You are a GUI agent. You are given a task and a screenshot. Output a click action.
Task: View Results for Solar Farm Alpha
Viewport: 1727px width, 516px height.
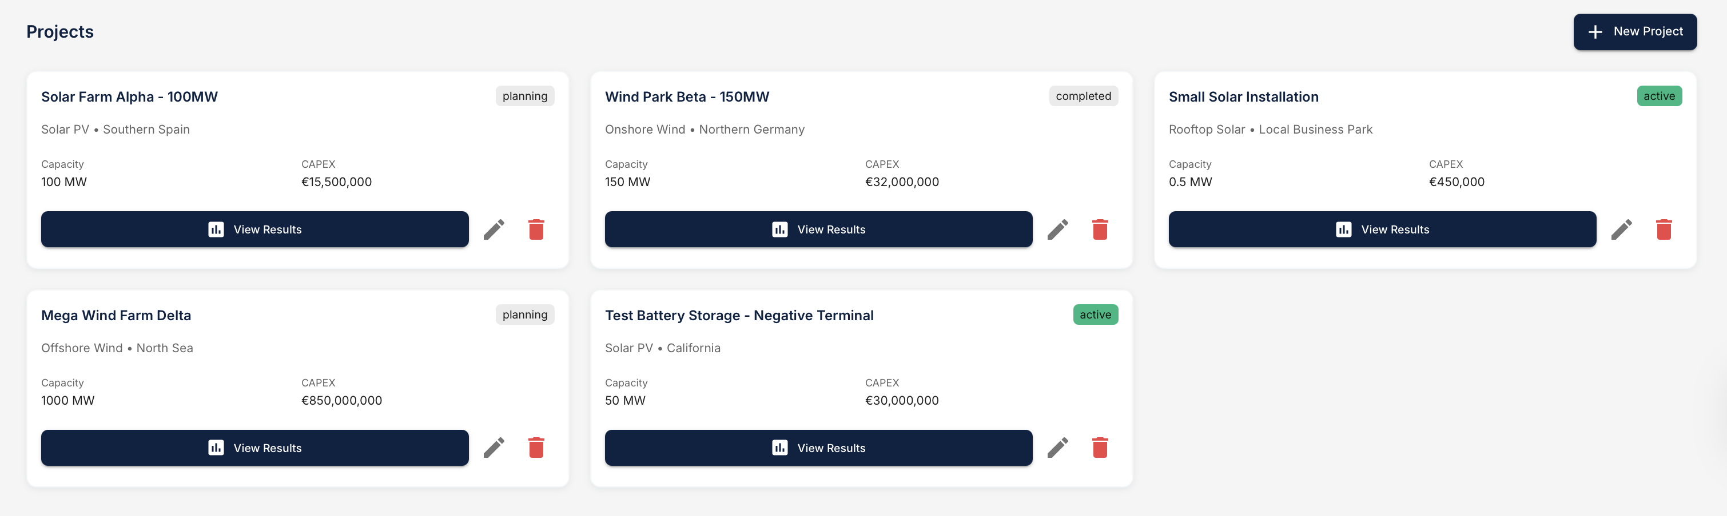(x=254, y=229)
